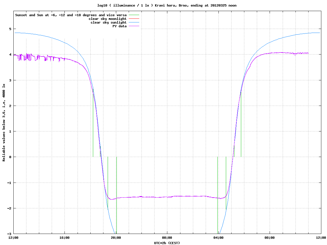Click the green vertical marker line near 20:00
The height and width of the screenshot is (245, 327).
pyautogui.click(x=116, y=195)
